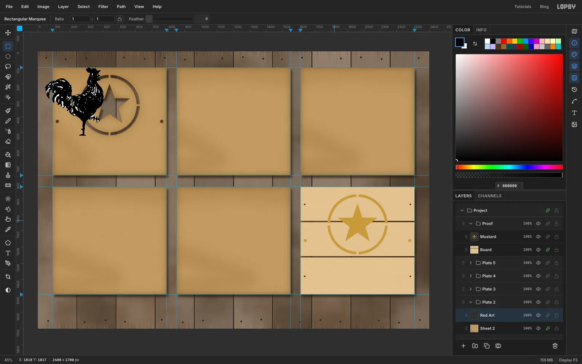This screenshot has height=364, width=582.
Task: Collapse the Project group
Action: tap(462, 210)
